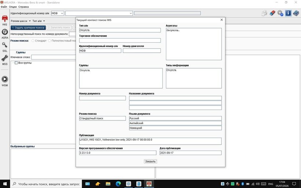Click the 'Режим поиска' field 'Стандартный поиск'
Image resolution: width=301 pixels, height=188 pixels.
coord(102,118)
